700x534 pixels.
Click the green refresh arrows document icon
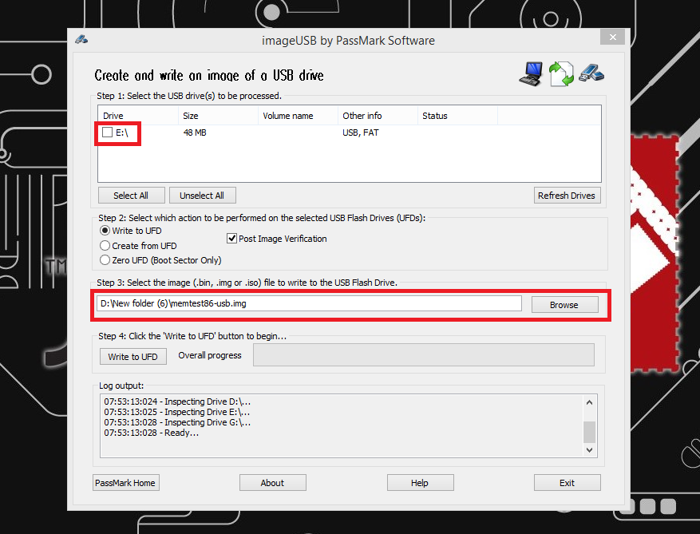(x=561, y=73)
